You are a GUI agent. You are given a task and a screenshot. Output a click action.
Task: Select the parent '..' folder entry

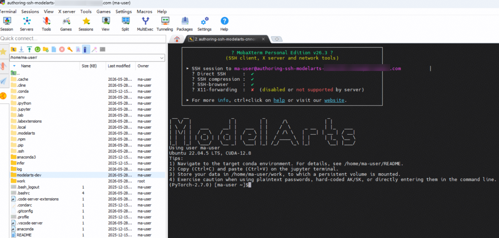(x=88, y=73)
